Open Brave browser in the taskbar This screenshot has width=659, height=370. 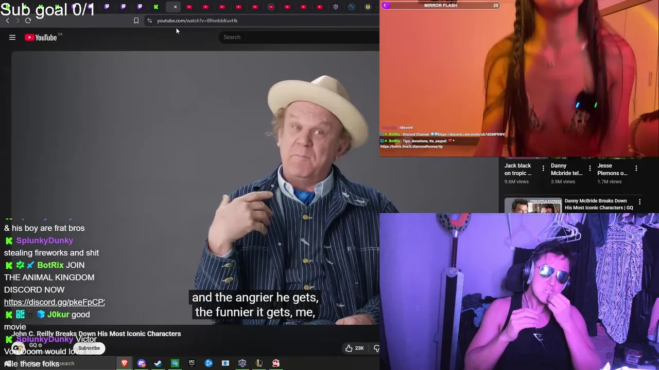(x=124, y=363)
